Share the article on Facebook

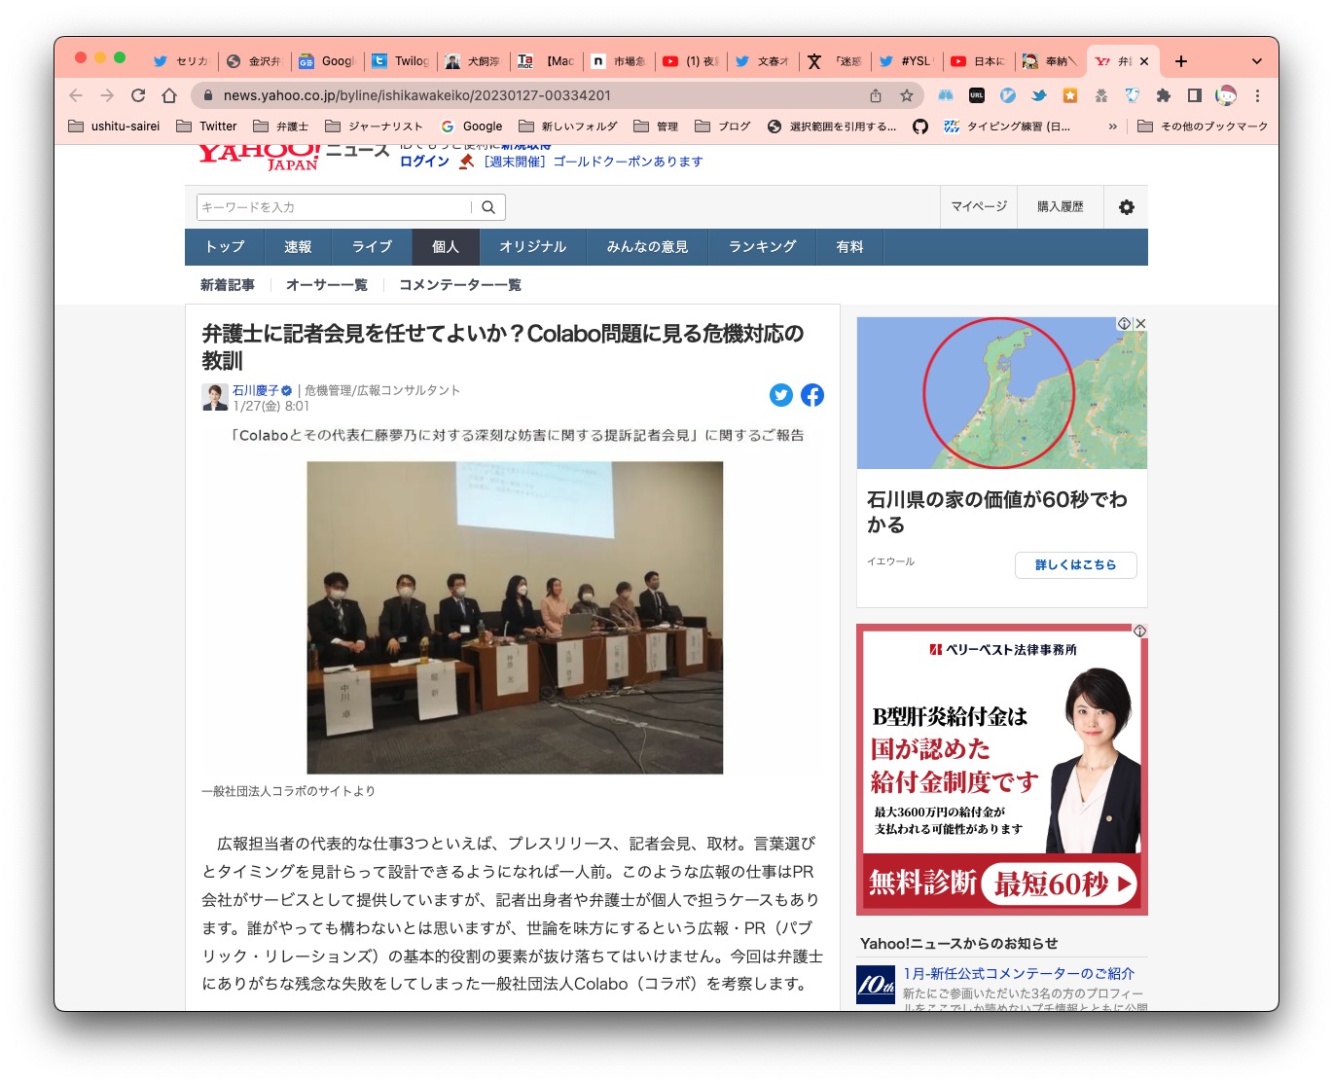(812, 395)
